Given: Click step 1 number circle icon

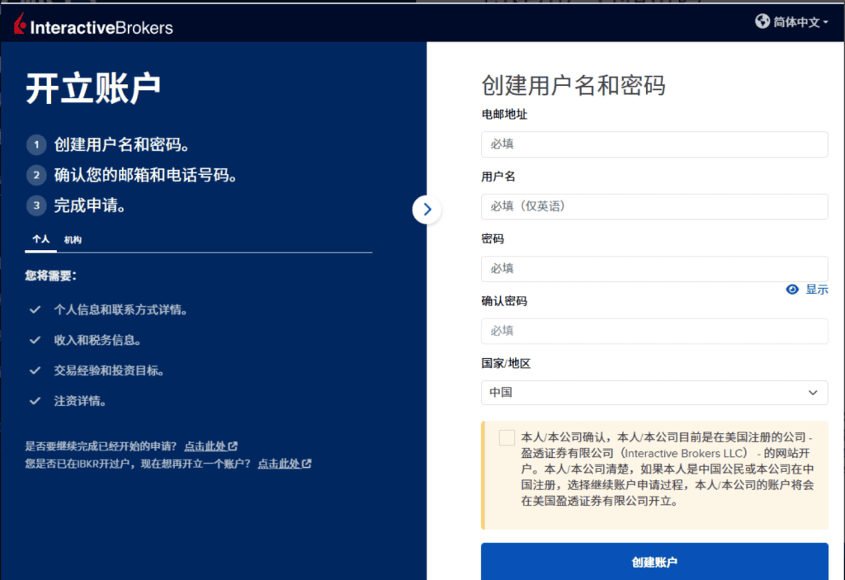Looking at the screenshot, I should pyautogui.click(x=36, y=144).
